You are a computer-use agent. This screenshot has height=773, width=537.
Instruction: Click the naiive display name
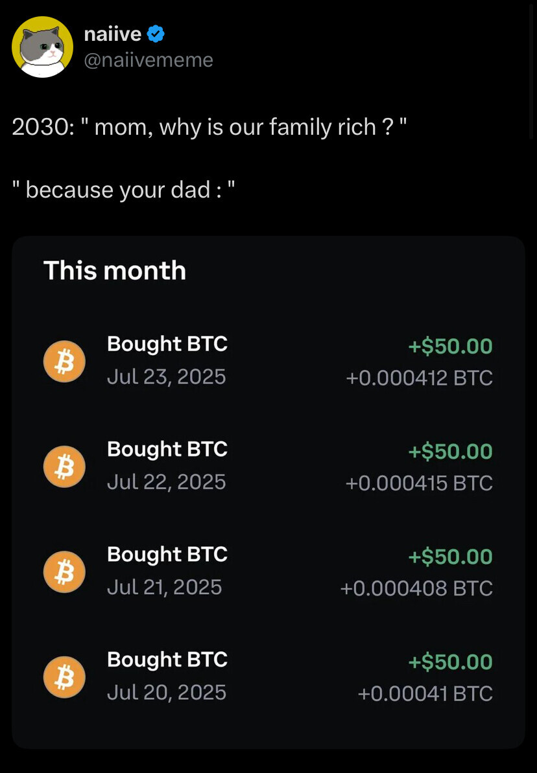click(x=113, y=34)
